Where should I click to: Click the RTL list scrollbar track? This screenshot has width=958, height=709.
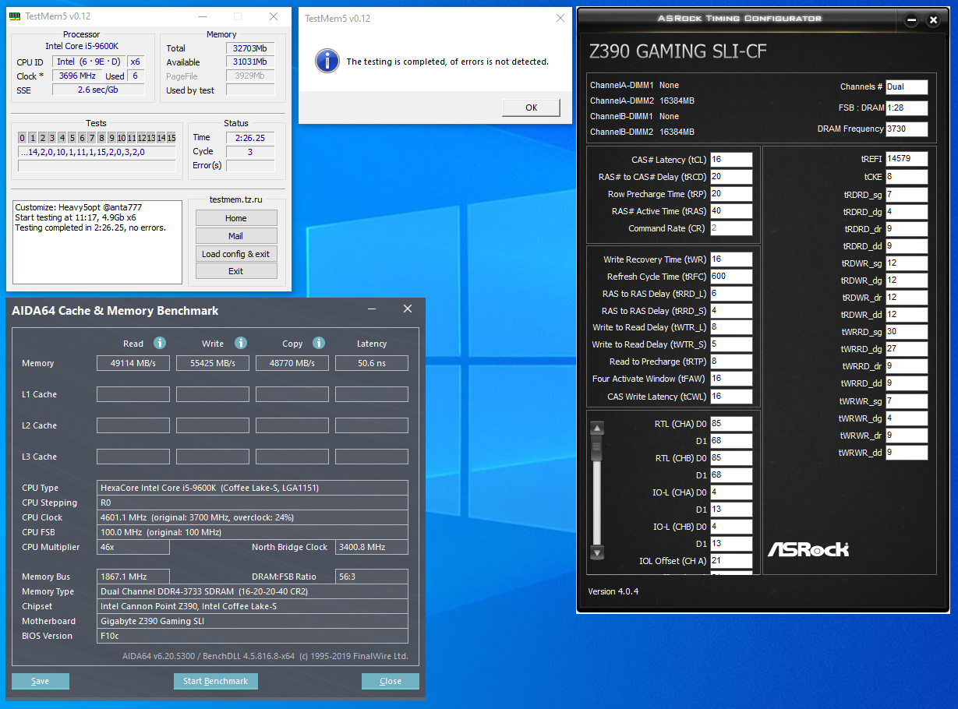[597, 490]
